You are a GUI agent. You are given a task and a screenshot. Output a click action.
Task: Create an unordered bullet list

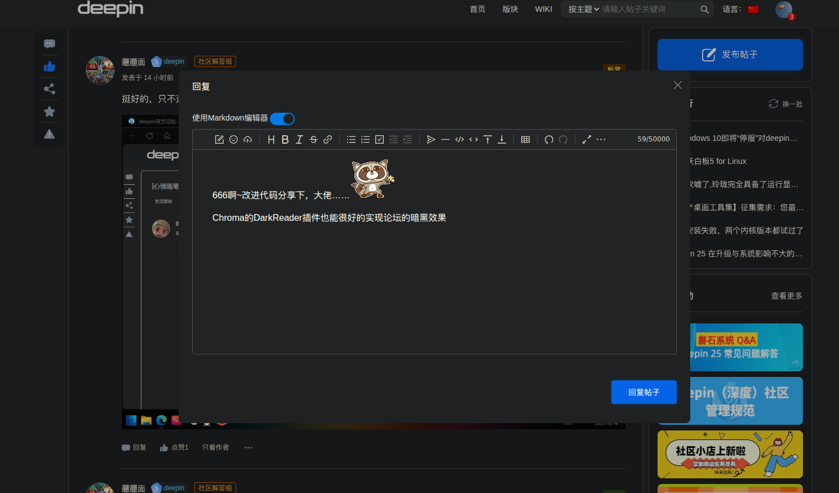point(351,139)
